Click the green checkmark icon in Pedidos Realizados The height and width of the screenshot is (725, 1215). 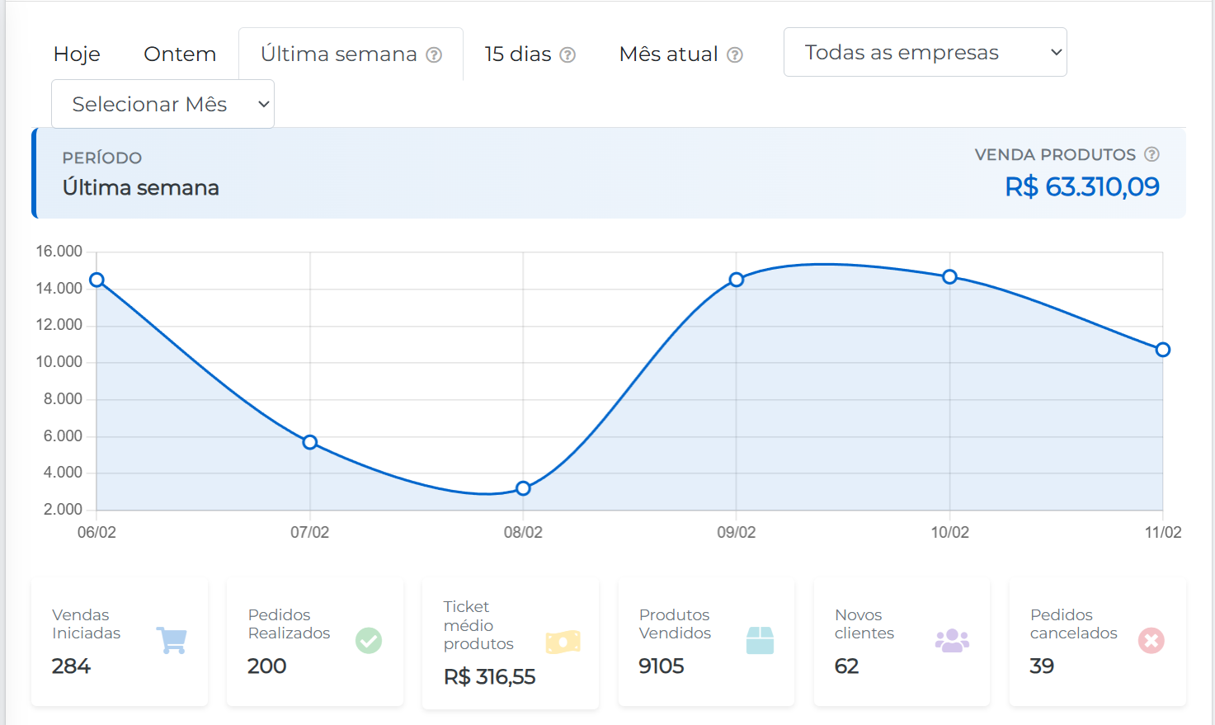368,640
